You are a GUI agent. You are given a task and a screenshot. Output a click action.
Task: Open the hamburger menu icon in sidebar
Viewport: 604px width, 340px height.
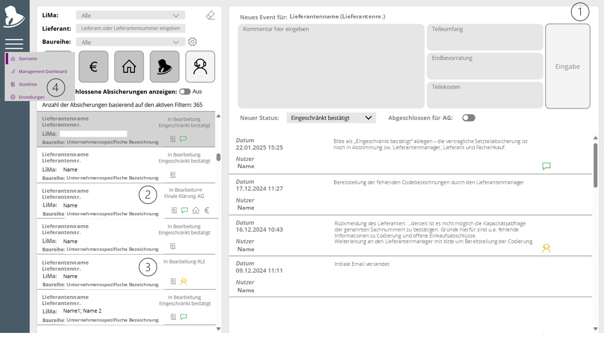(x=14, y=44)
